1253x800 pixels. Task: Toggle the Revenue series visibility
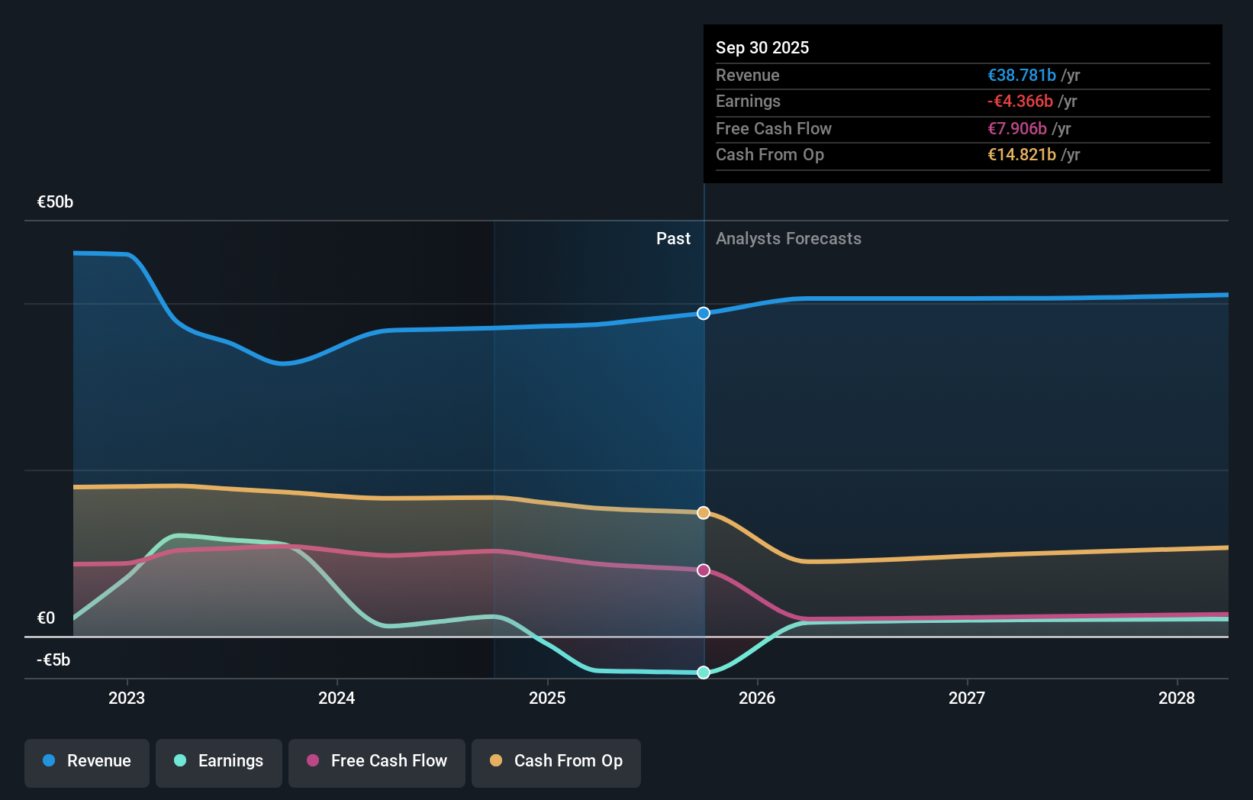(x=86, y=761)
